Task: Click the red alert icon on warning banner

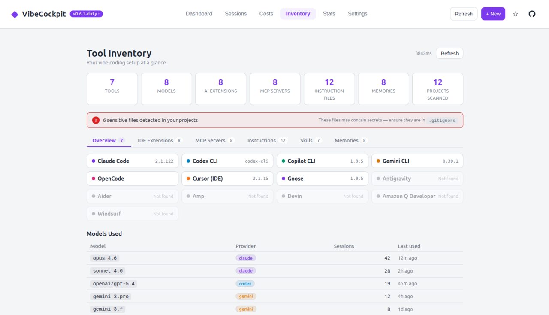Action: [x=96, y=120]
